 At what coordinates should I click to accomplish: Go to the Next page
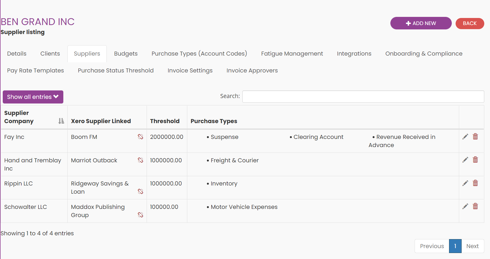473,246
